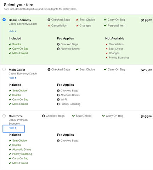Click green check beside Seat Choice in Main Cabin header
This screenshot has height=170, width=153.
(x=77, y=69)
